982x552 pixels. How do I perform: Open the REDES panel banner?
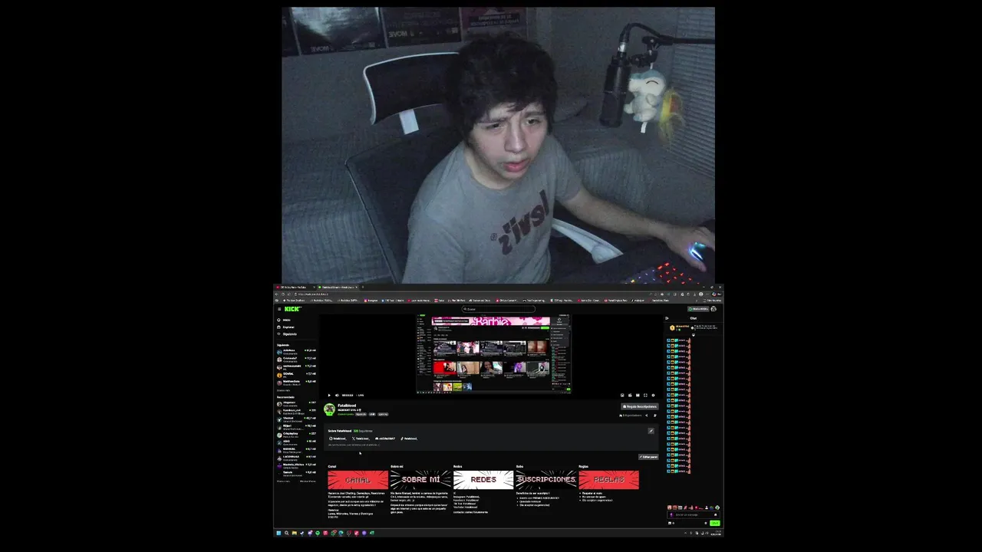tap(483, 479)
